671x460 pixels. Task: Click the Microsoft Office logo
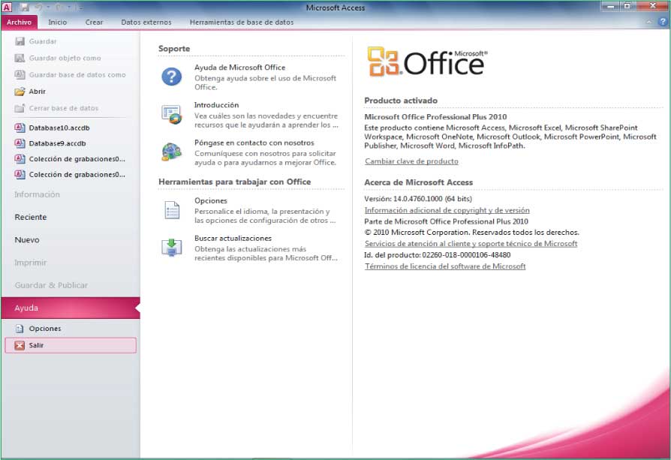click(x=427, y=62)
